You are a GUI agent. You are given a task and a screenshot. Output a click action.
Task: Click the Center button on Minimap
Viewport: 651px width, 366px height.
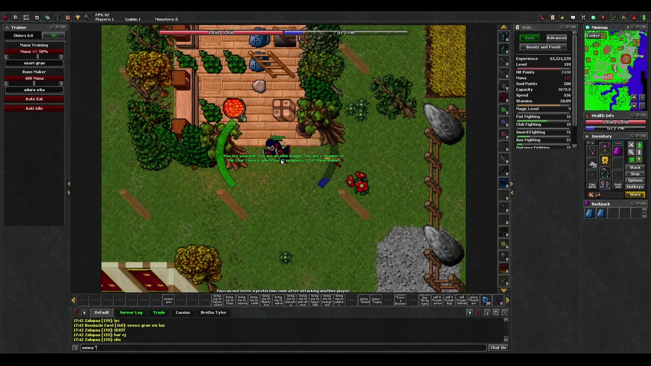tap(593, 36)
